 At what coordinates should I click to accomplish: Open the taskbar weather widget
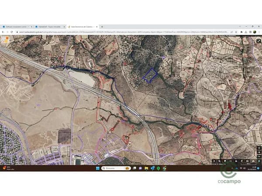7,168
